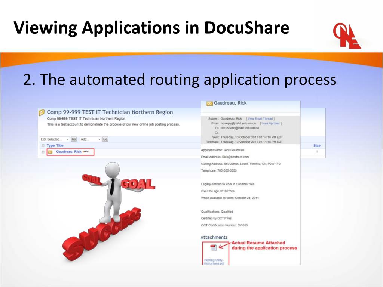Select the no-reply@dsb1.edu.on.ca sender address

238,123
